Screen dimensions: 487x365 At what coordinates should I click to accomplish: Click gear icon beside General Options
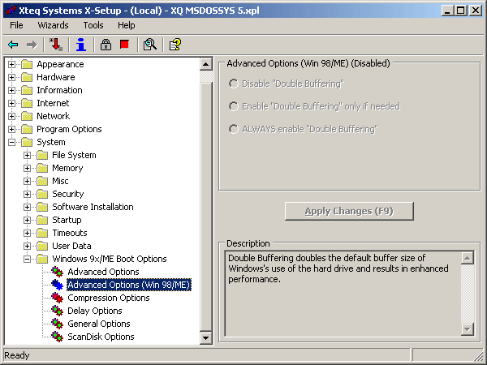(57, 324)
